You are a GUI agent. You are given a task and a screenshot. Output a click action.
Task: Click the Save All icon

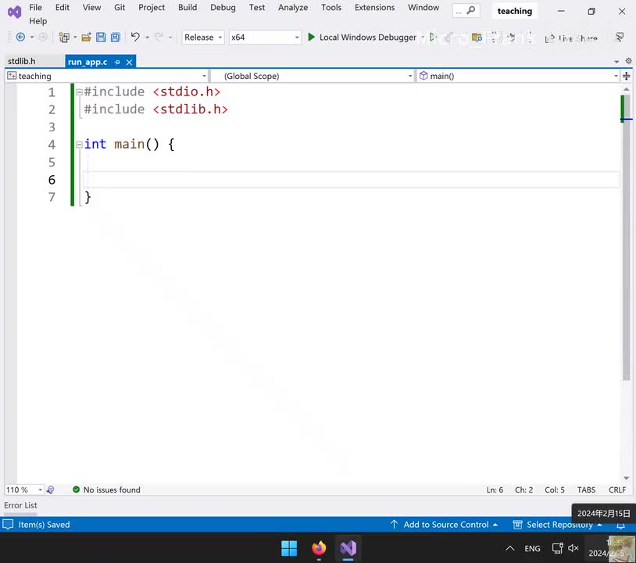point(116,38)
